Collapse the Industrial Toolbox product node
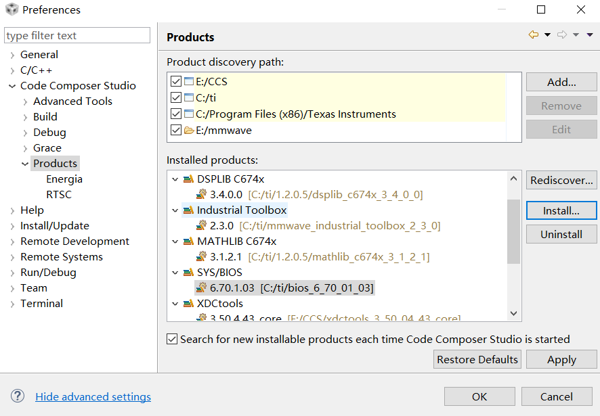Image resolution: width=600 pixels, height=416 pixels. tap(175, 210)
